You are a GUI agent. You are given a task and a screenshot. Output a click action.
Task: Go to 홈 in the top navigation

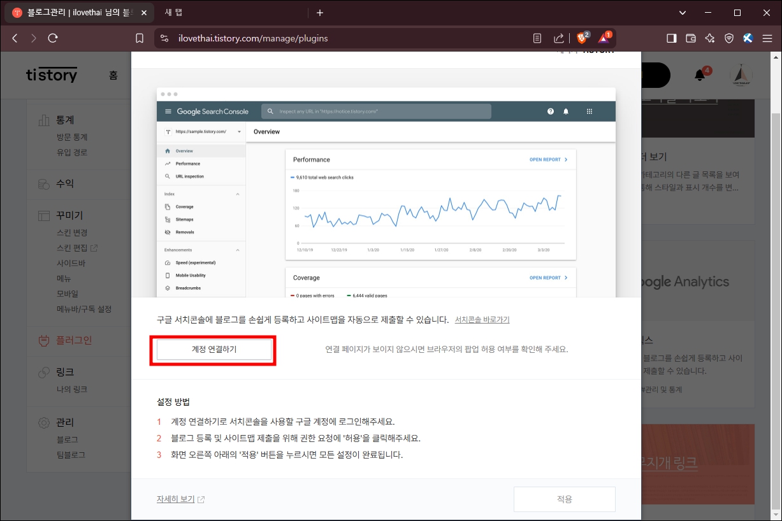[113, 75]
